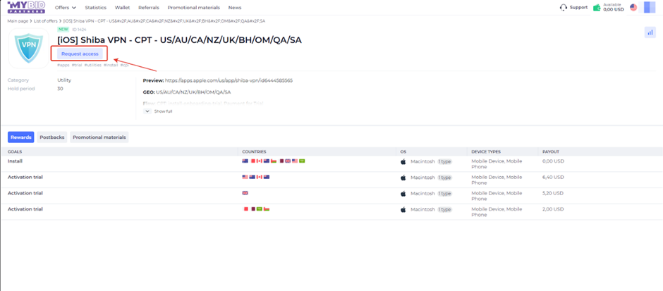Click the Apple icon in Install row
The image size is (663, 291).
[x=403, y=161]
